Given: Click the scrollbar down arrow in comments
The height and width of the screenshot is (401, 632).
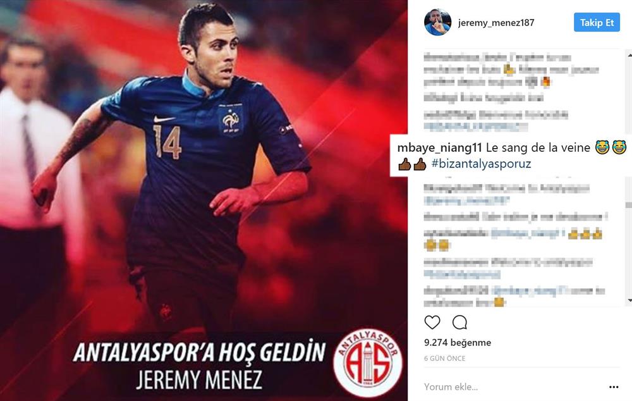Looking at the screenshot, I should (629, 300).
